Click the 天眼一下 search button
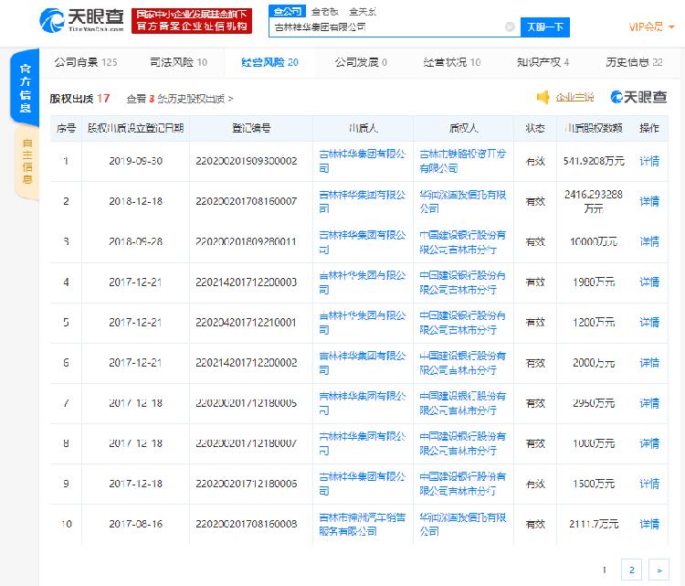 tap(544, 27)
